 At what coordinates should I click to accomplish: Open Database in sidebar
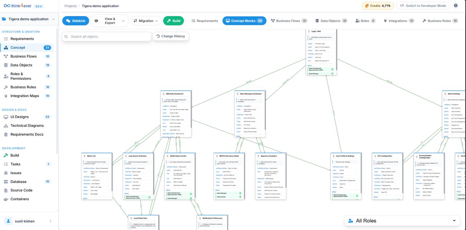coord(28,182)
